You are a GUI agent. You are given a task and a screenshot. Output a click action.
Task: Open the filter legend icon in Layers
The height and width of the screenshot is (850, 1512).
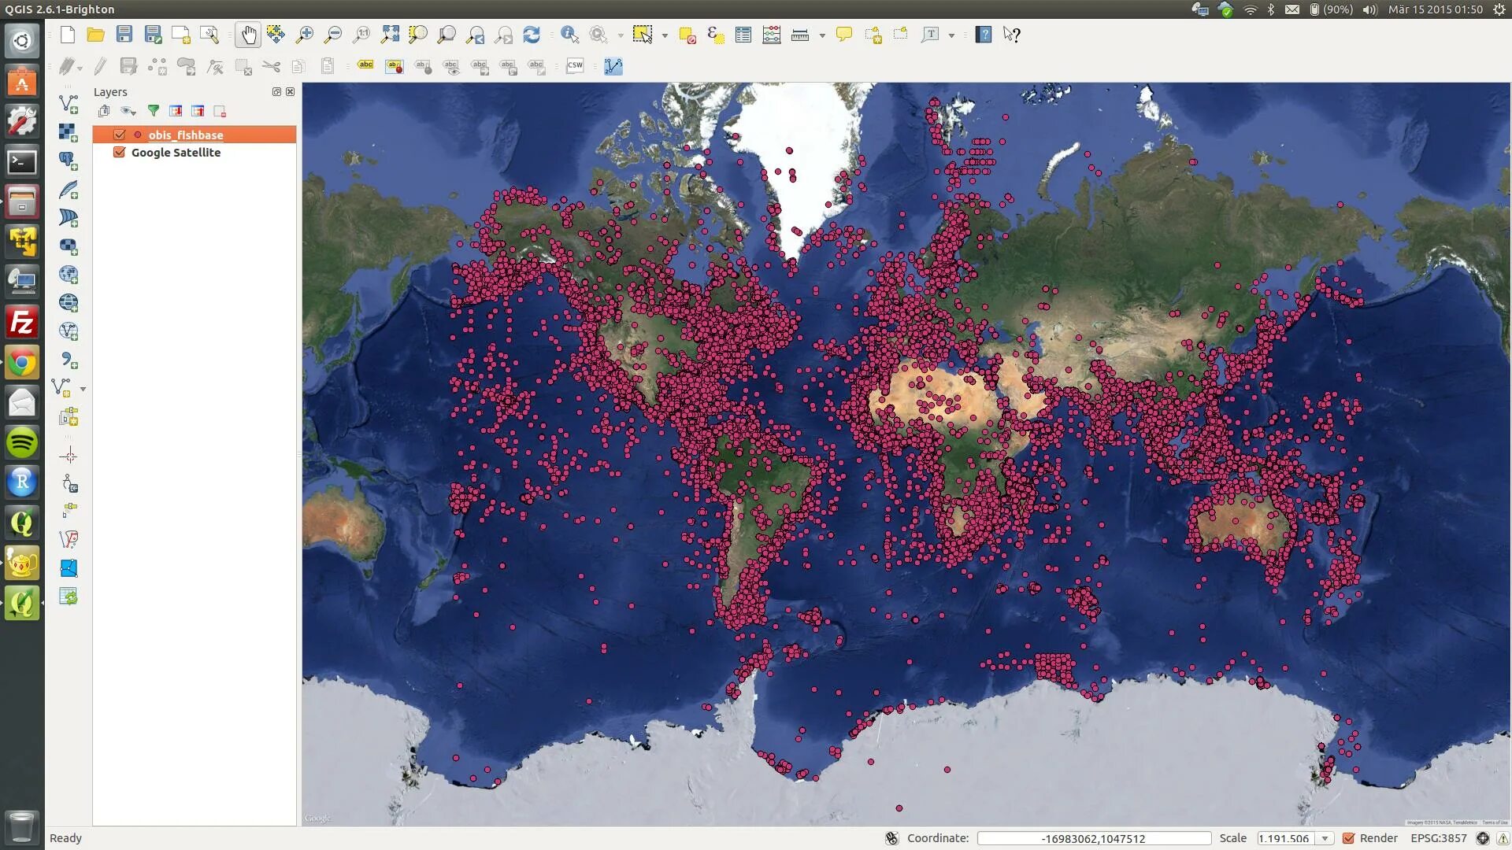point(154,111)
